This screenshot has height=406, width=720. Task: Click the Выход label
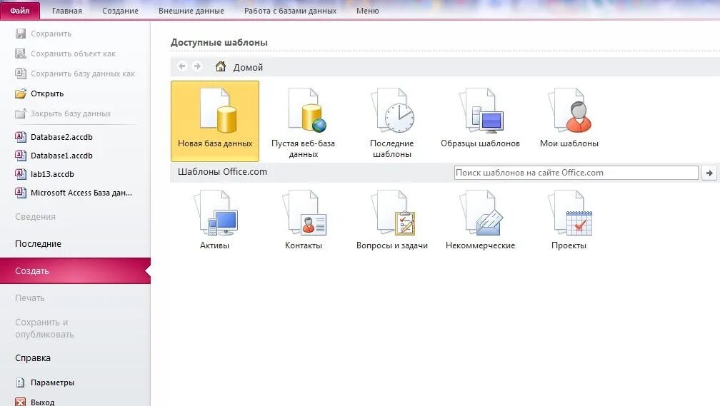42,402
